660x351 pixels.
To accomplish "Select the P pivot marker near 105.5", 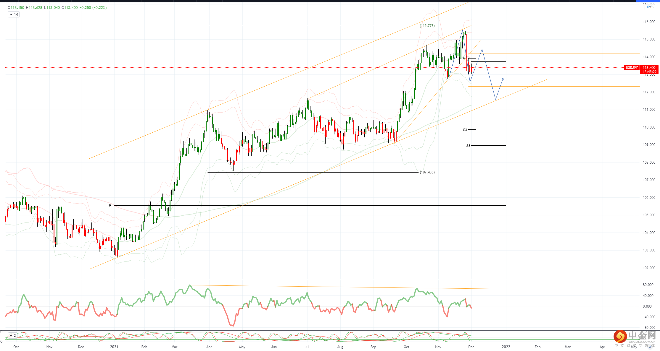I will (110, 205).
